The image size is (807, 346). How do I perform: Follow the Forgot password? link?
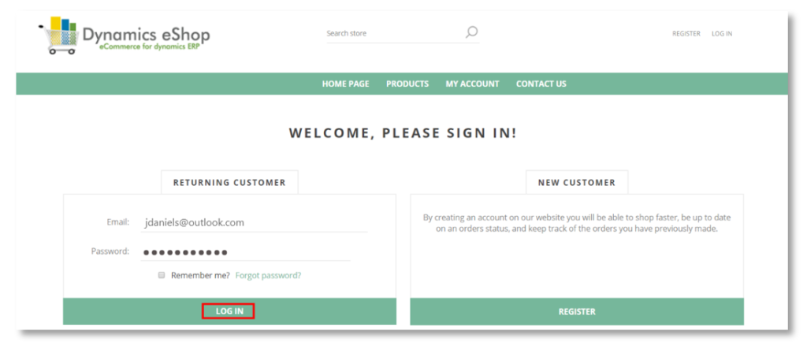click(268, 276)
